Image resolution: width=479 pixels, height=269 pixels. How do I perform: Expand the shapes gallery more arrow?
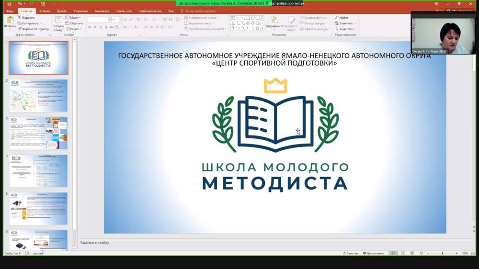click(x=262, y=28)
